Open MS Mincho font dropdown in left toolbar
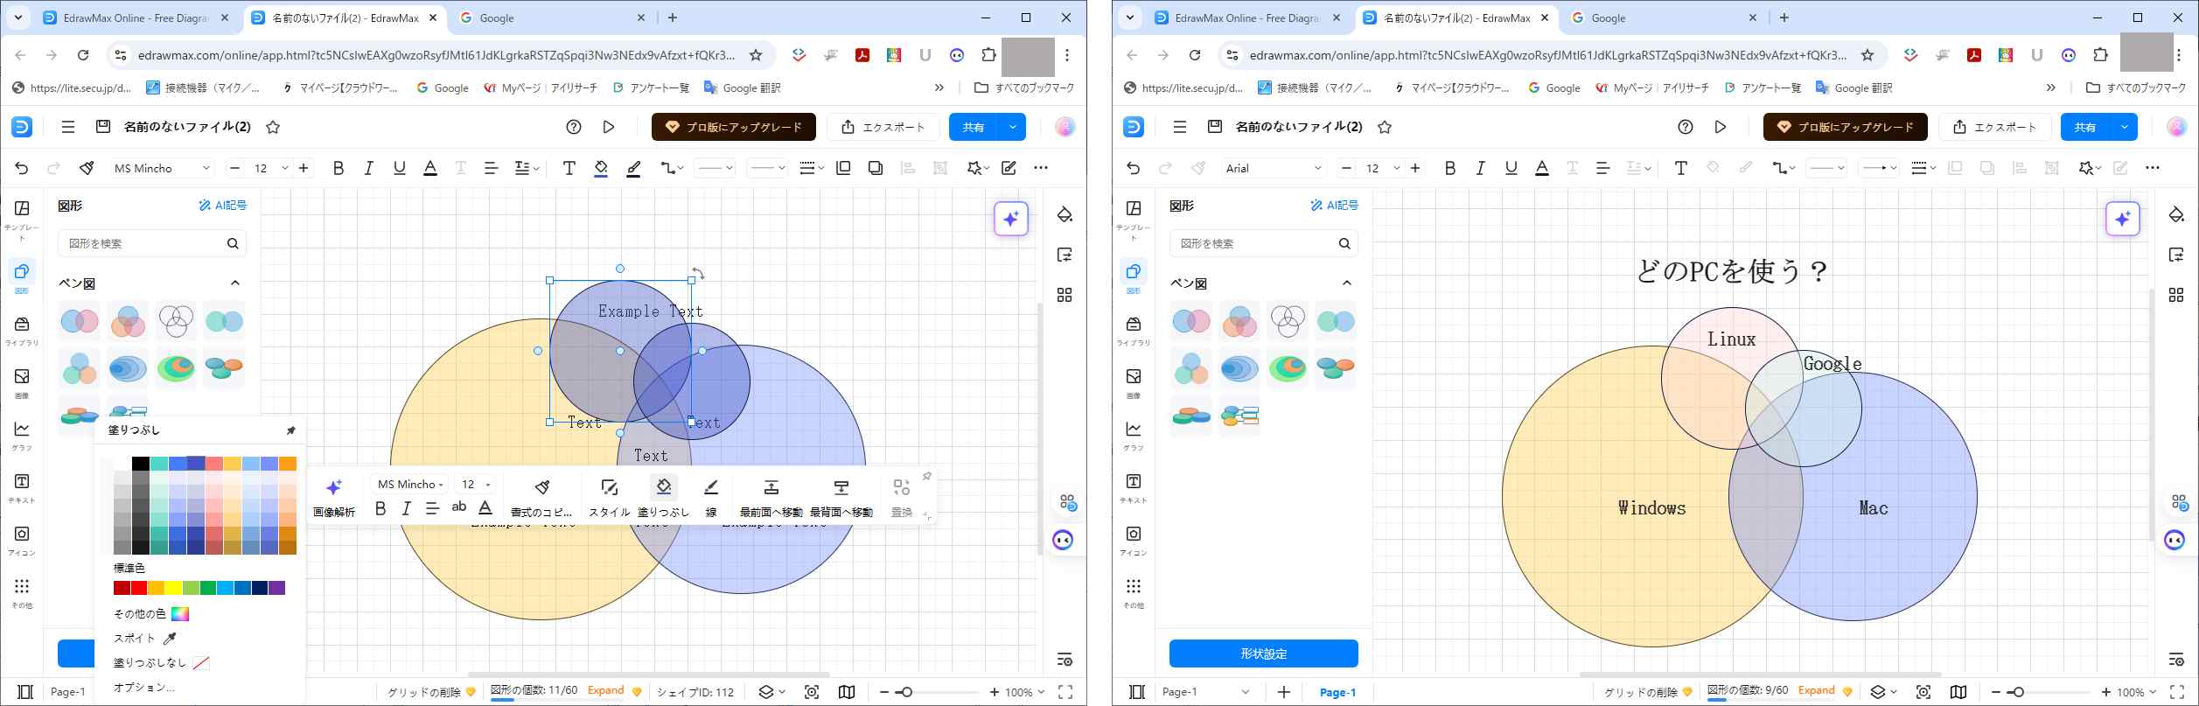This screenshot has width=2199, height=706. [x=163, y=168]
